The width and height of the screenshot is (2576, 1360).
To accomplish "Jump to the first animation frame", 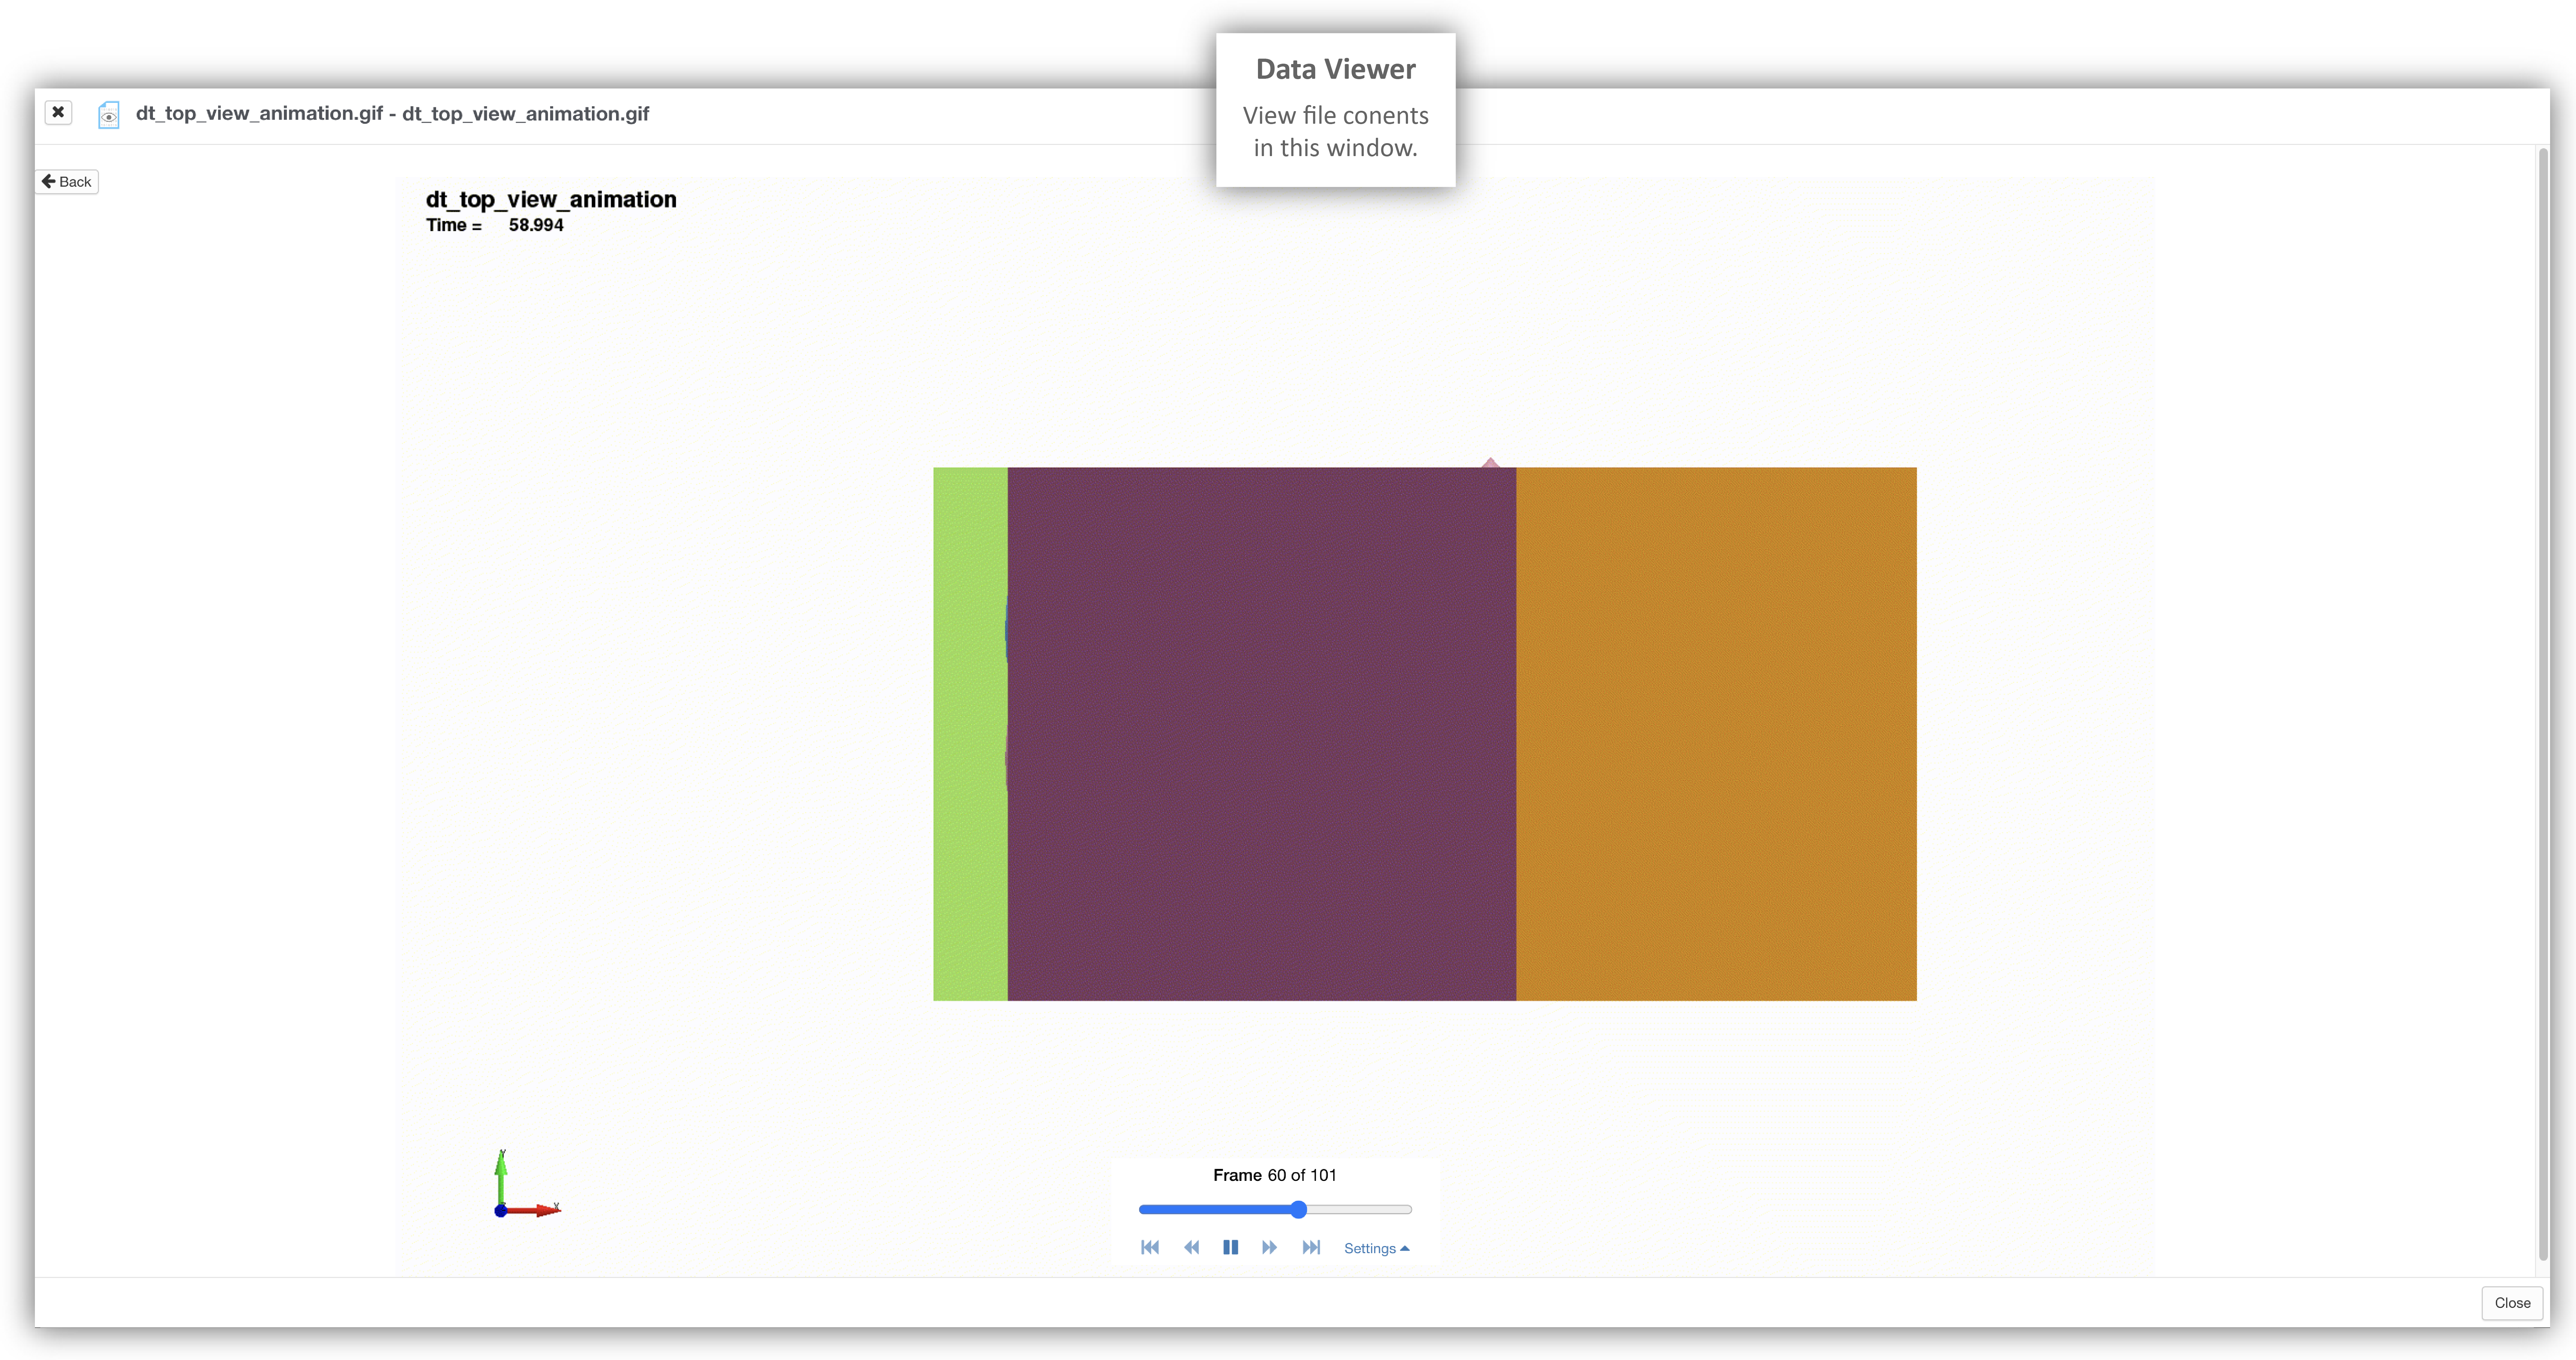I will click(1150, 1247).
